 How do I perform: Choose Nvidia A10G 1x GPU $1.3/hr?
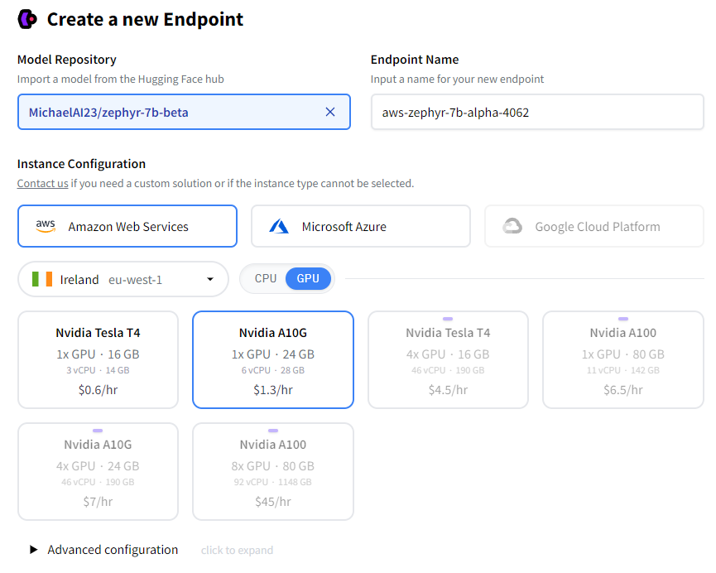[x=273, y=359]
